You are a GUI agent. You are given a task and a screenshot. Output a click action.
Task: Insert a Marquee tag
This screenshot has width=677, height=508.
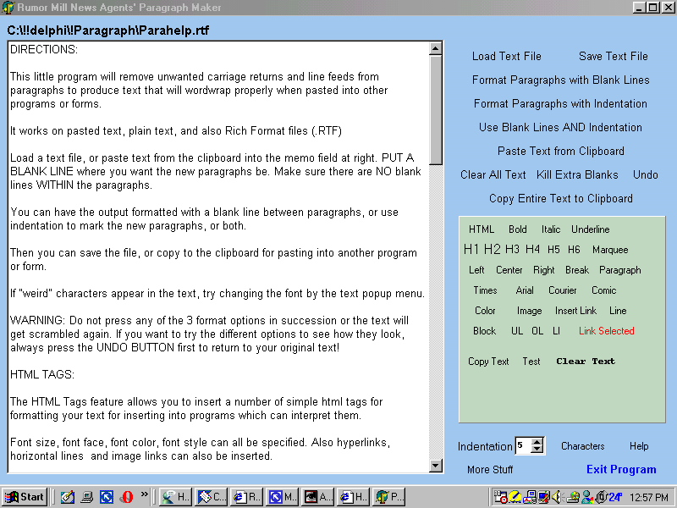pyautogui.click(x=610, y=250)
